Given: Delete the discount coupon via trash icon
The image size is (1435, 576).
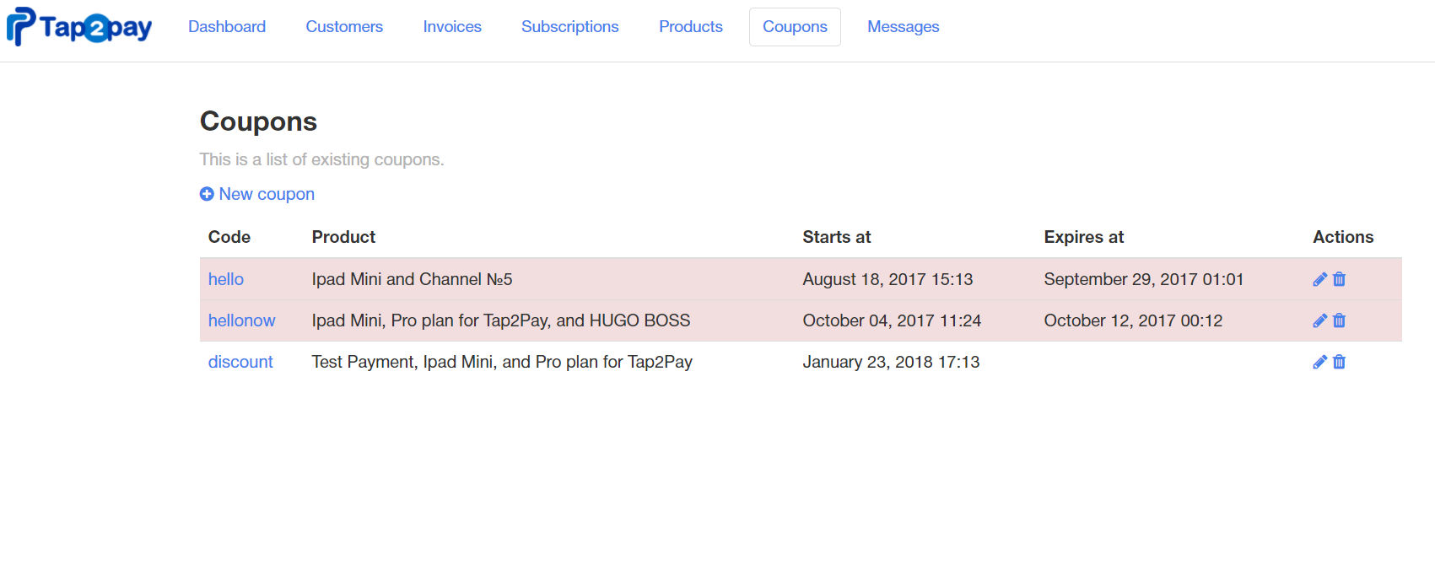Looking at the screenshot, I should pos(1339,362).
